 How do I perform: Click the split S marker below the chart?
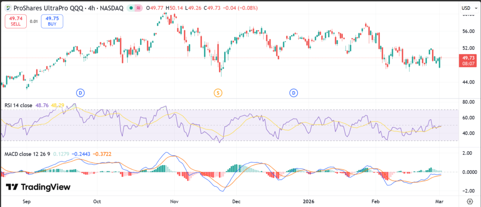pyautogui.click(x=218, y=92)
